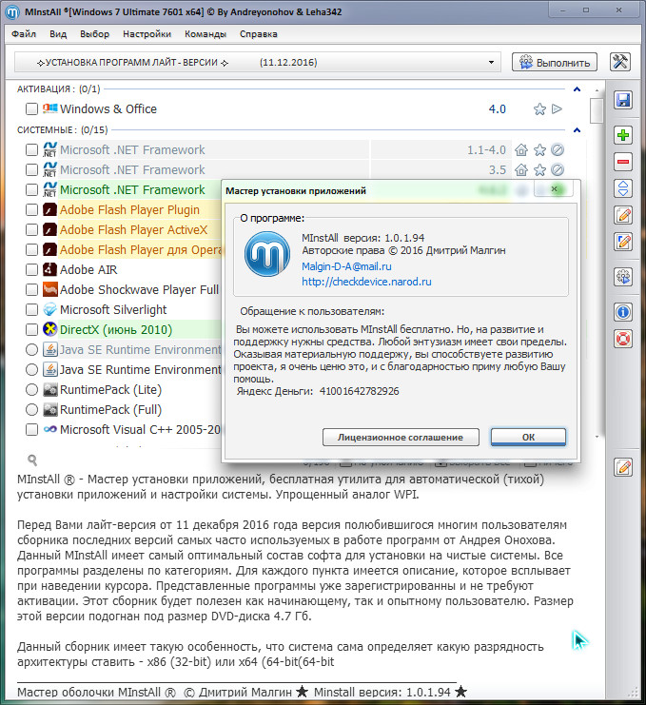646x705 pixels.
Task: Check the Adobe AIR checkbox
Action: (31, 269)
